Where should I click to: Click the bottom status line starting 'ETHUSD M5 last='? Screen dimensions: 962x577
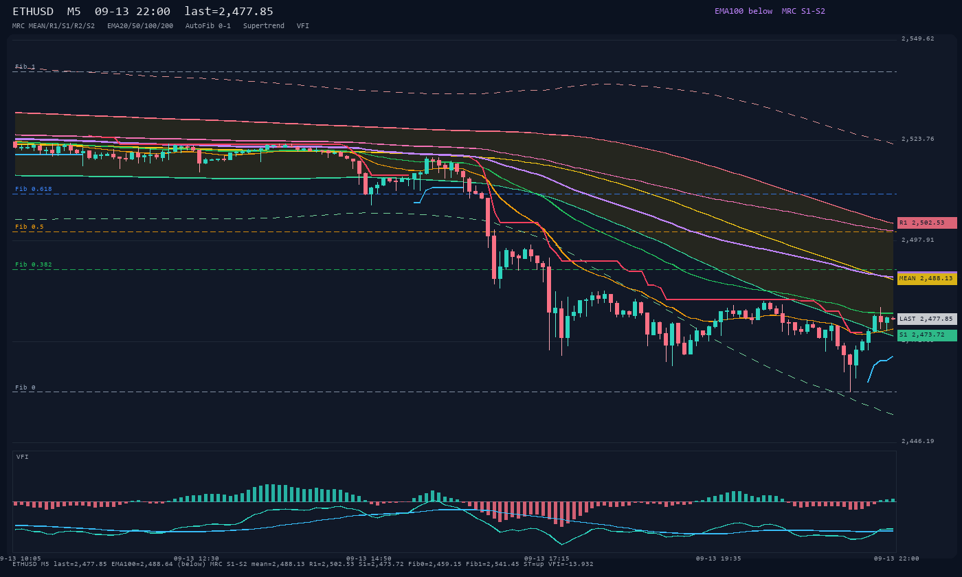pyautogui.click(x=303, y=564)
